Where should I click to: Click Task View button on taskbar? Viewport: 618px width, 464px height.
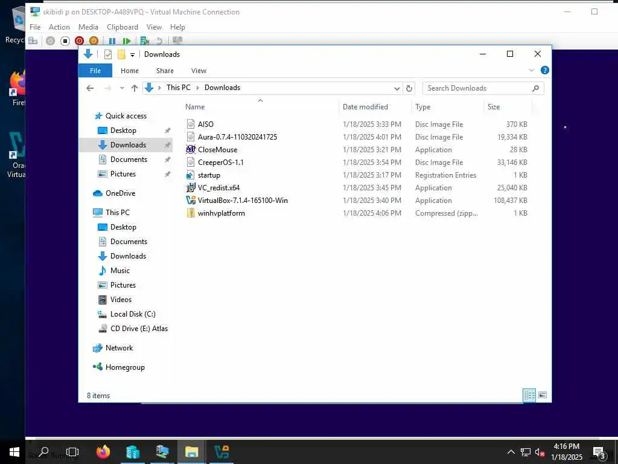[x=72, y=452]
